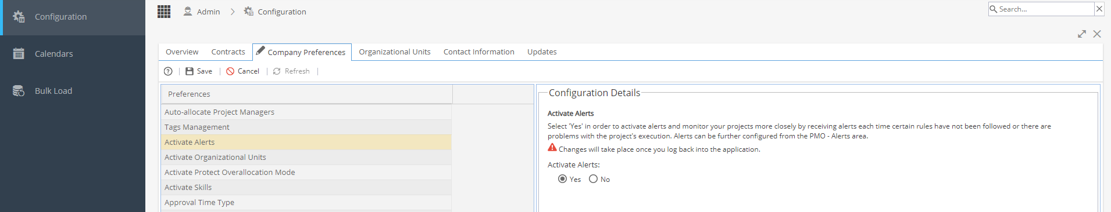Switch to the Overview tab

pos(182,52)
